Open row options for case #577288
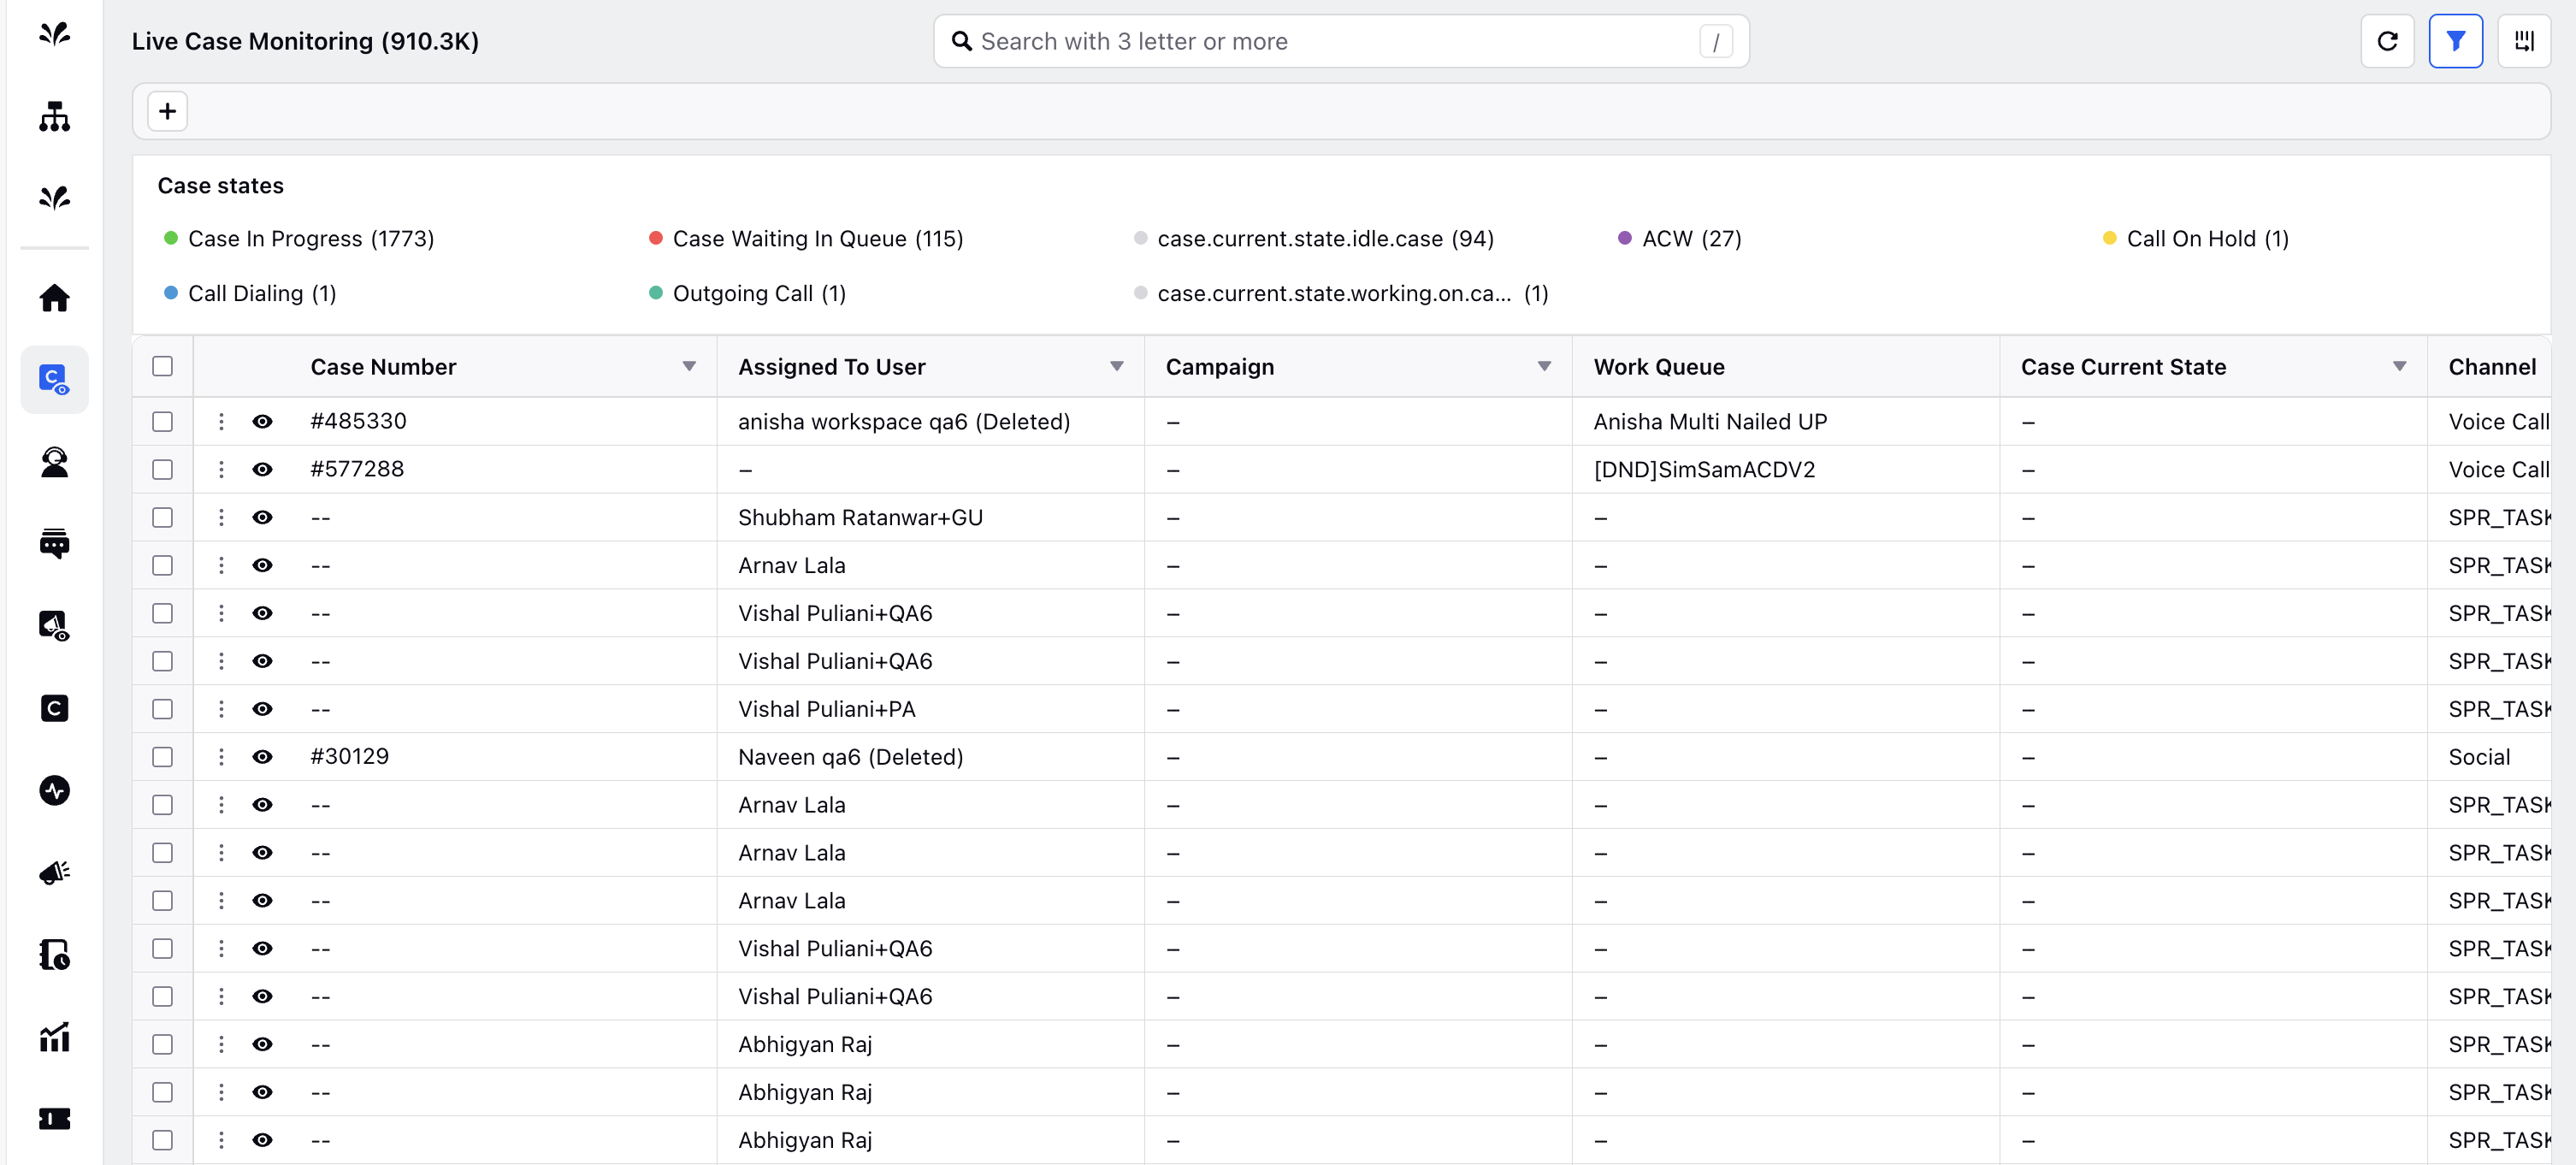2576x1165 pixels. point(221,469)
